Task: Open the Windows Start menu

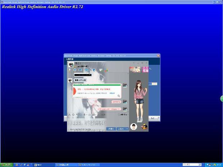Action: (6, 165)
